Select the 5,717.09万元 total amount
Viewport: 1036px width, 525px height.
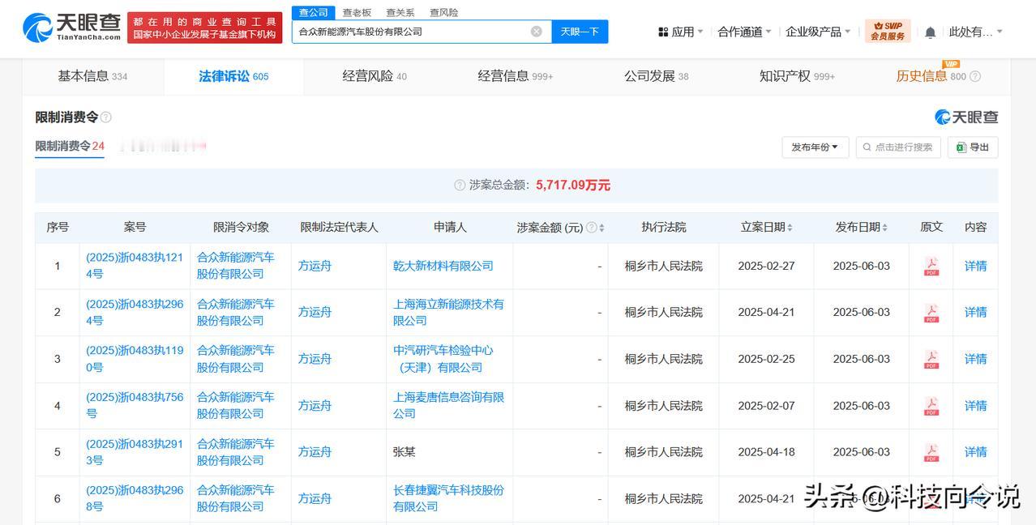pyautogui.click(x=573, y=186)
